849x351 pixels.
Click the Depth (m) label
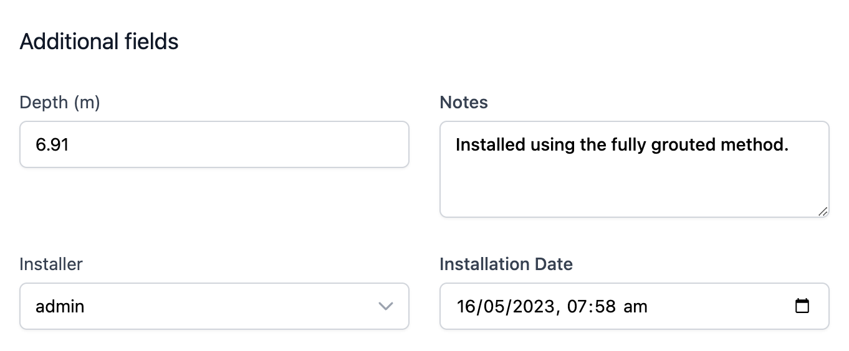60,103
